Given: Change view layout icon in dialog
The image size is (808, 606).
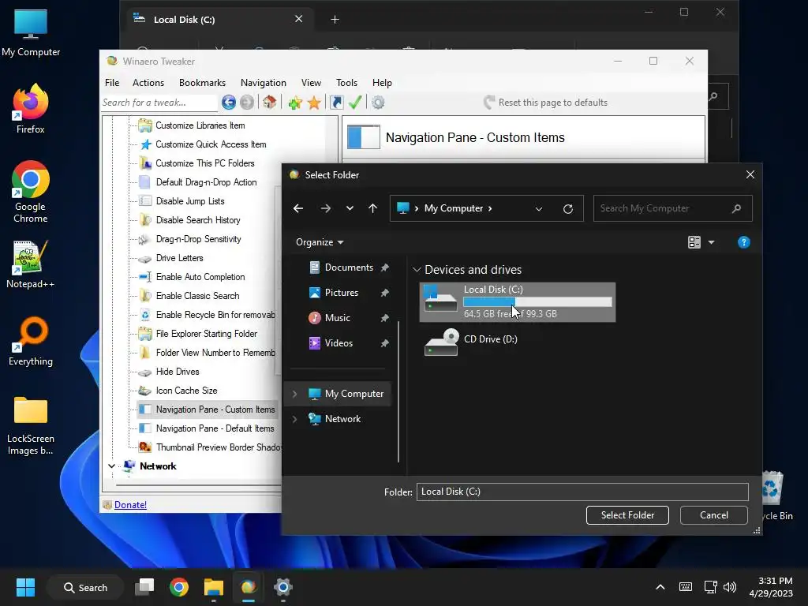Looking at the screenshot, I should 694,242.
